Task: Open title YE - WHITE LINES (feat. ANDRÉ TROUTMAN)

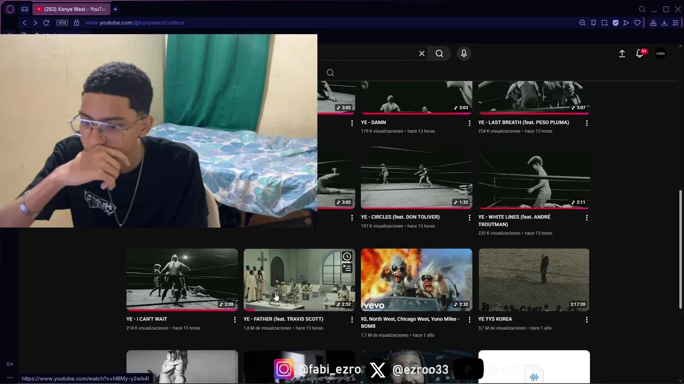Action: click(514, 221)
